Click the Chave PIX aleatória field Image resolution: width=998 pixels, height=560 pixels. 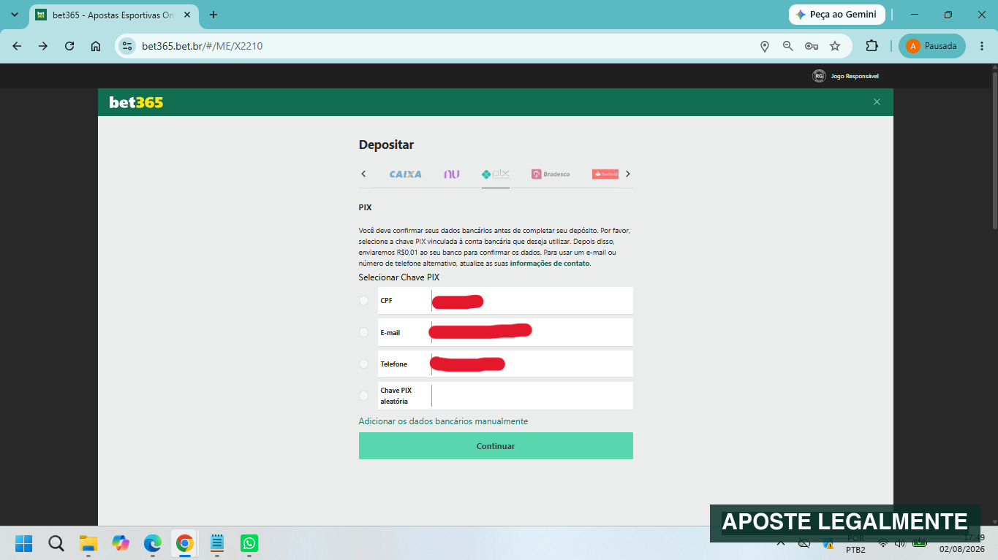(505, 396)
